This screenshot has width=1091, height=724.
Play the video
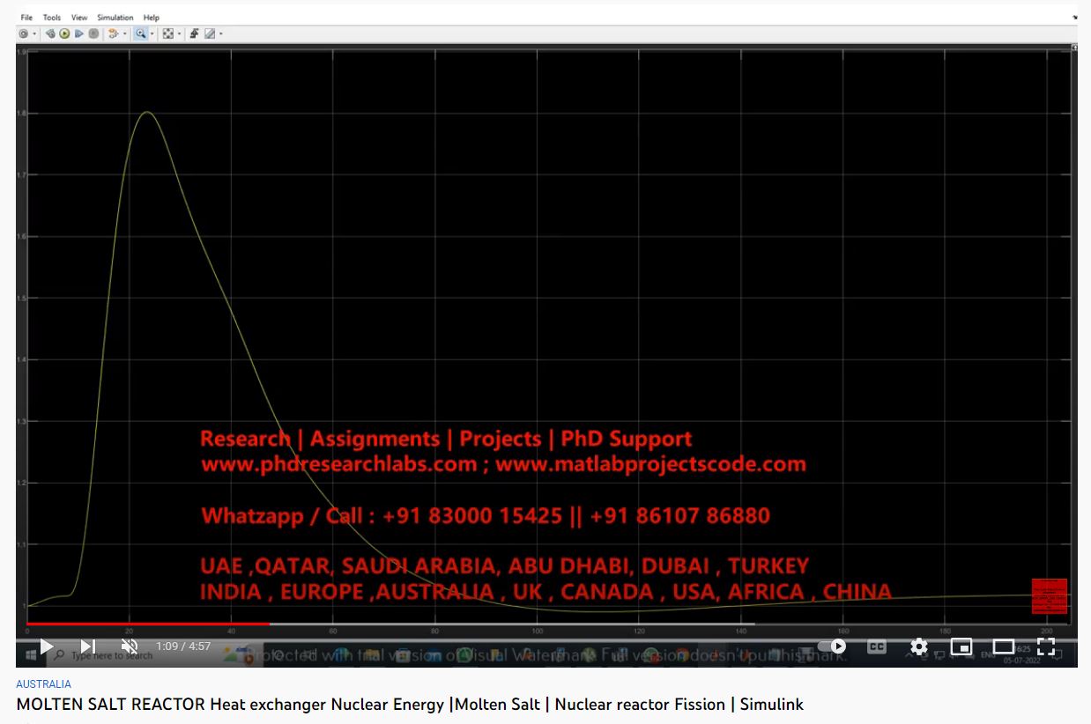coord(47,646)
